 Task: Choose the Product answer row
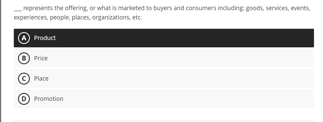point(164,38)
